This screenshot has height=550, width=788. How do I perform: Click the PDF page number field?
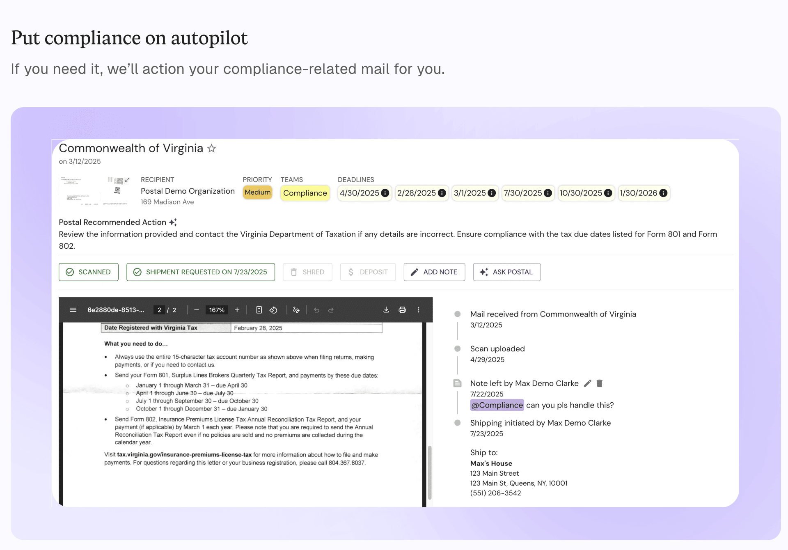point(159,310)
